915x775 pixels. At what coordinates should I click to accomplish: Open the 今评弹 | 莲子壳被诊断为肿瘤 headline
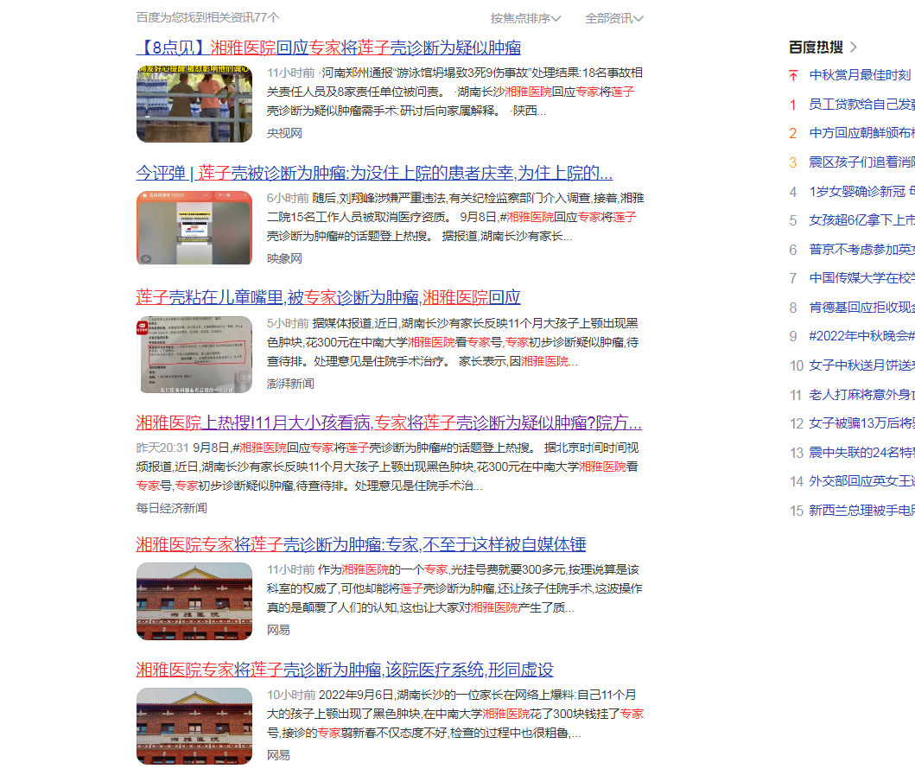374,173
